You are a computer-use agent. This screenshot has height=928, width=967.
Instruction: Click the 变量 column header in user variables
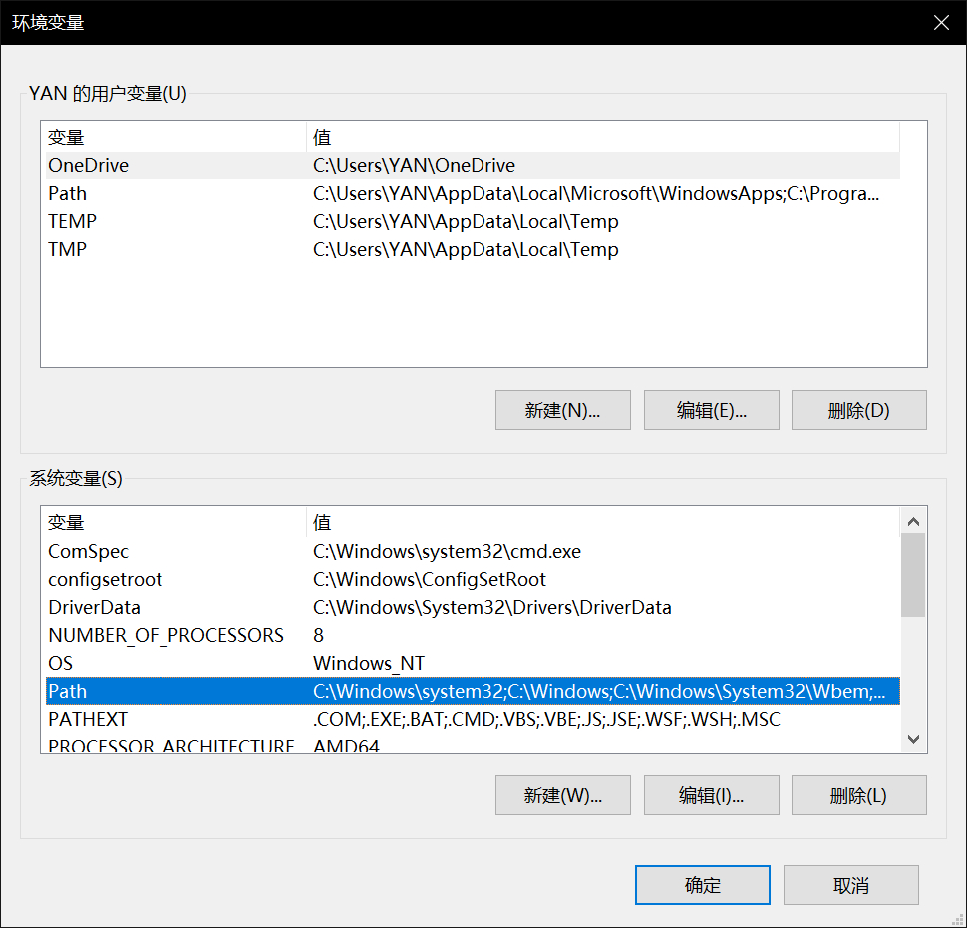(175, 137)
